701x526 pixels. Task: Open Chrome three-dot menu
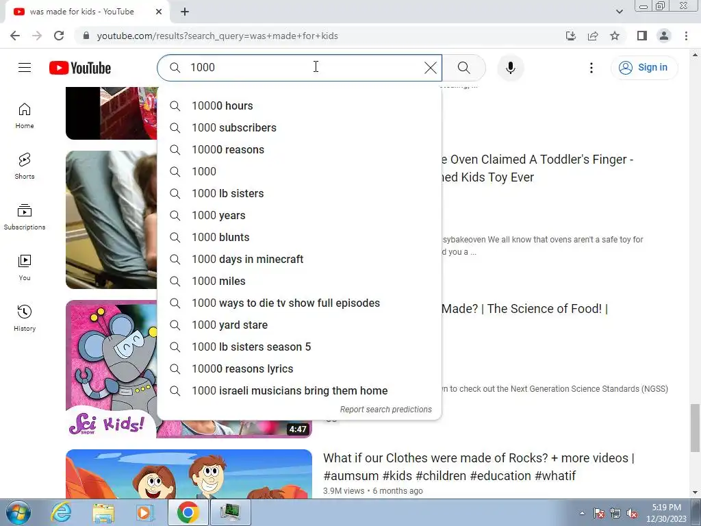(686, 36)
